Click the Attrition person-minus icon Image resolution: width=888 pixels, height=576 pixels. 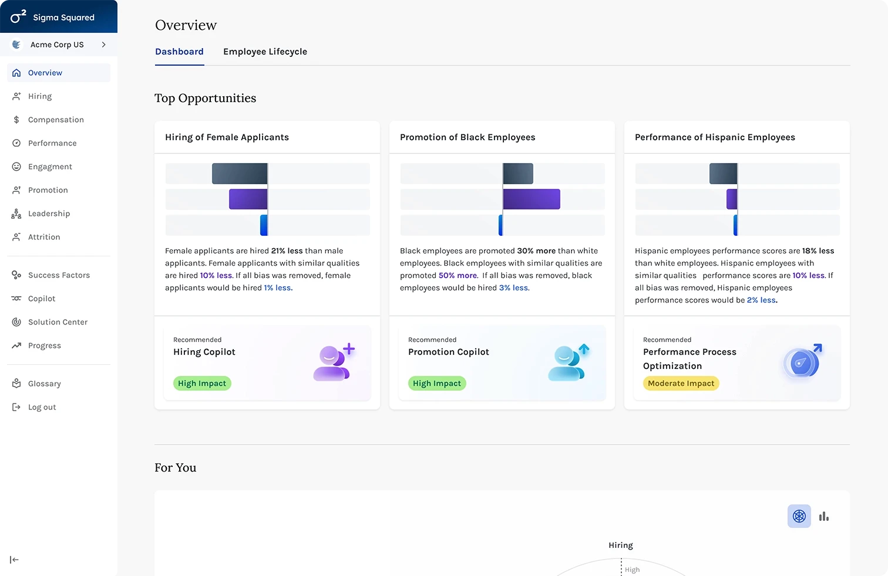(x=16, y=237)
